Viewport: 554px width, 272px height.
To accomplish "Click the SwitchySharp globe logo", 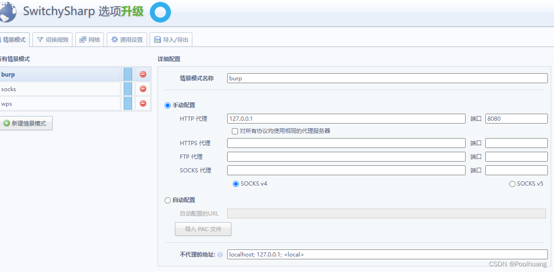I will click(x=8, y=12).
